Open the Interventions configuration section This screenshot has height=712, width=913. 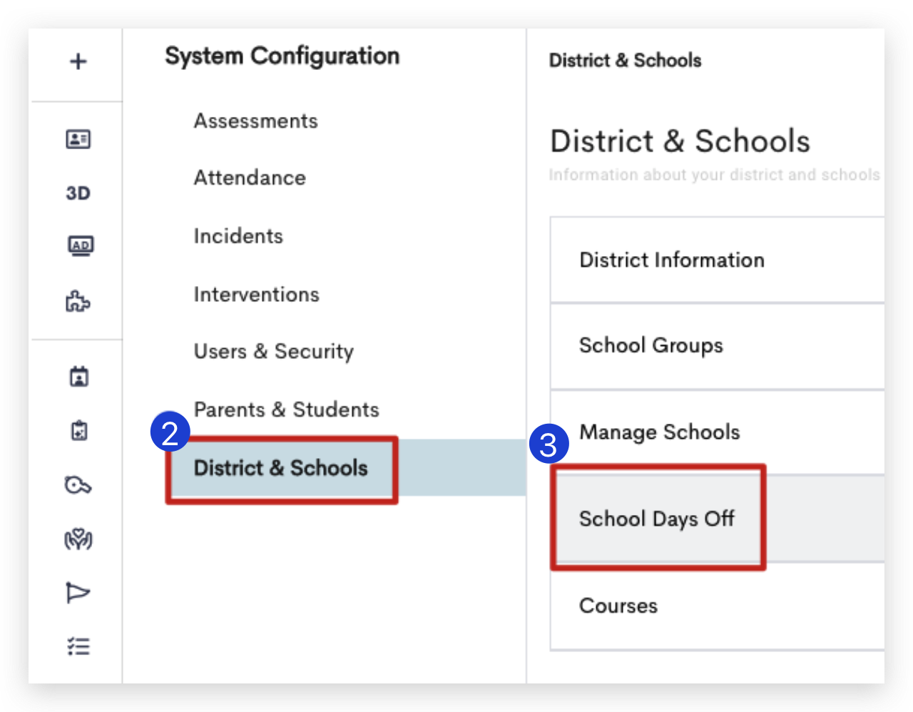coord(257,295)
